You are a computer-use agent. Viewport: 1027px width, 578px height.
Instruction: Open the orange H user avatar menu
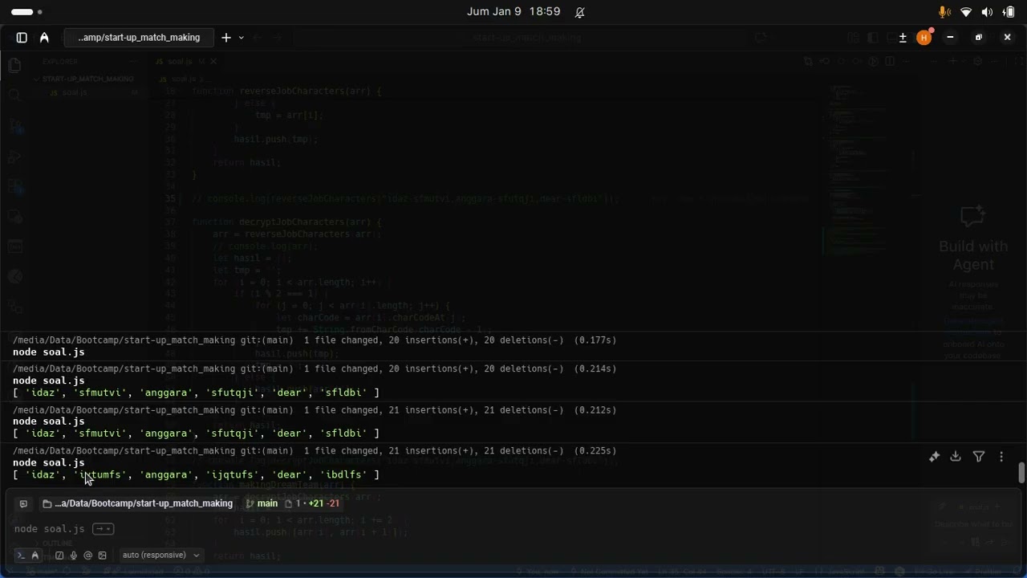[923, 38]
